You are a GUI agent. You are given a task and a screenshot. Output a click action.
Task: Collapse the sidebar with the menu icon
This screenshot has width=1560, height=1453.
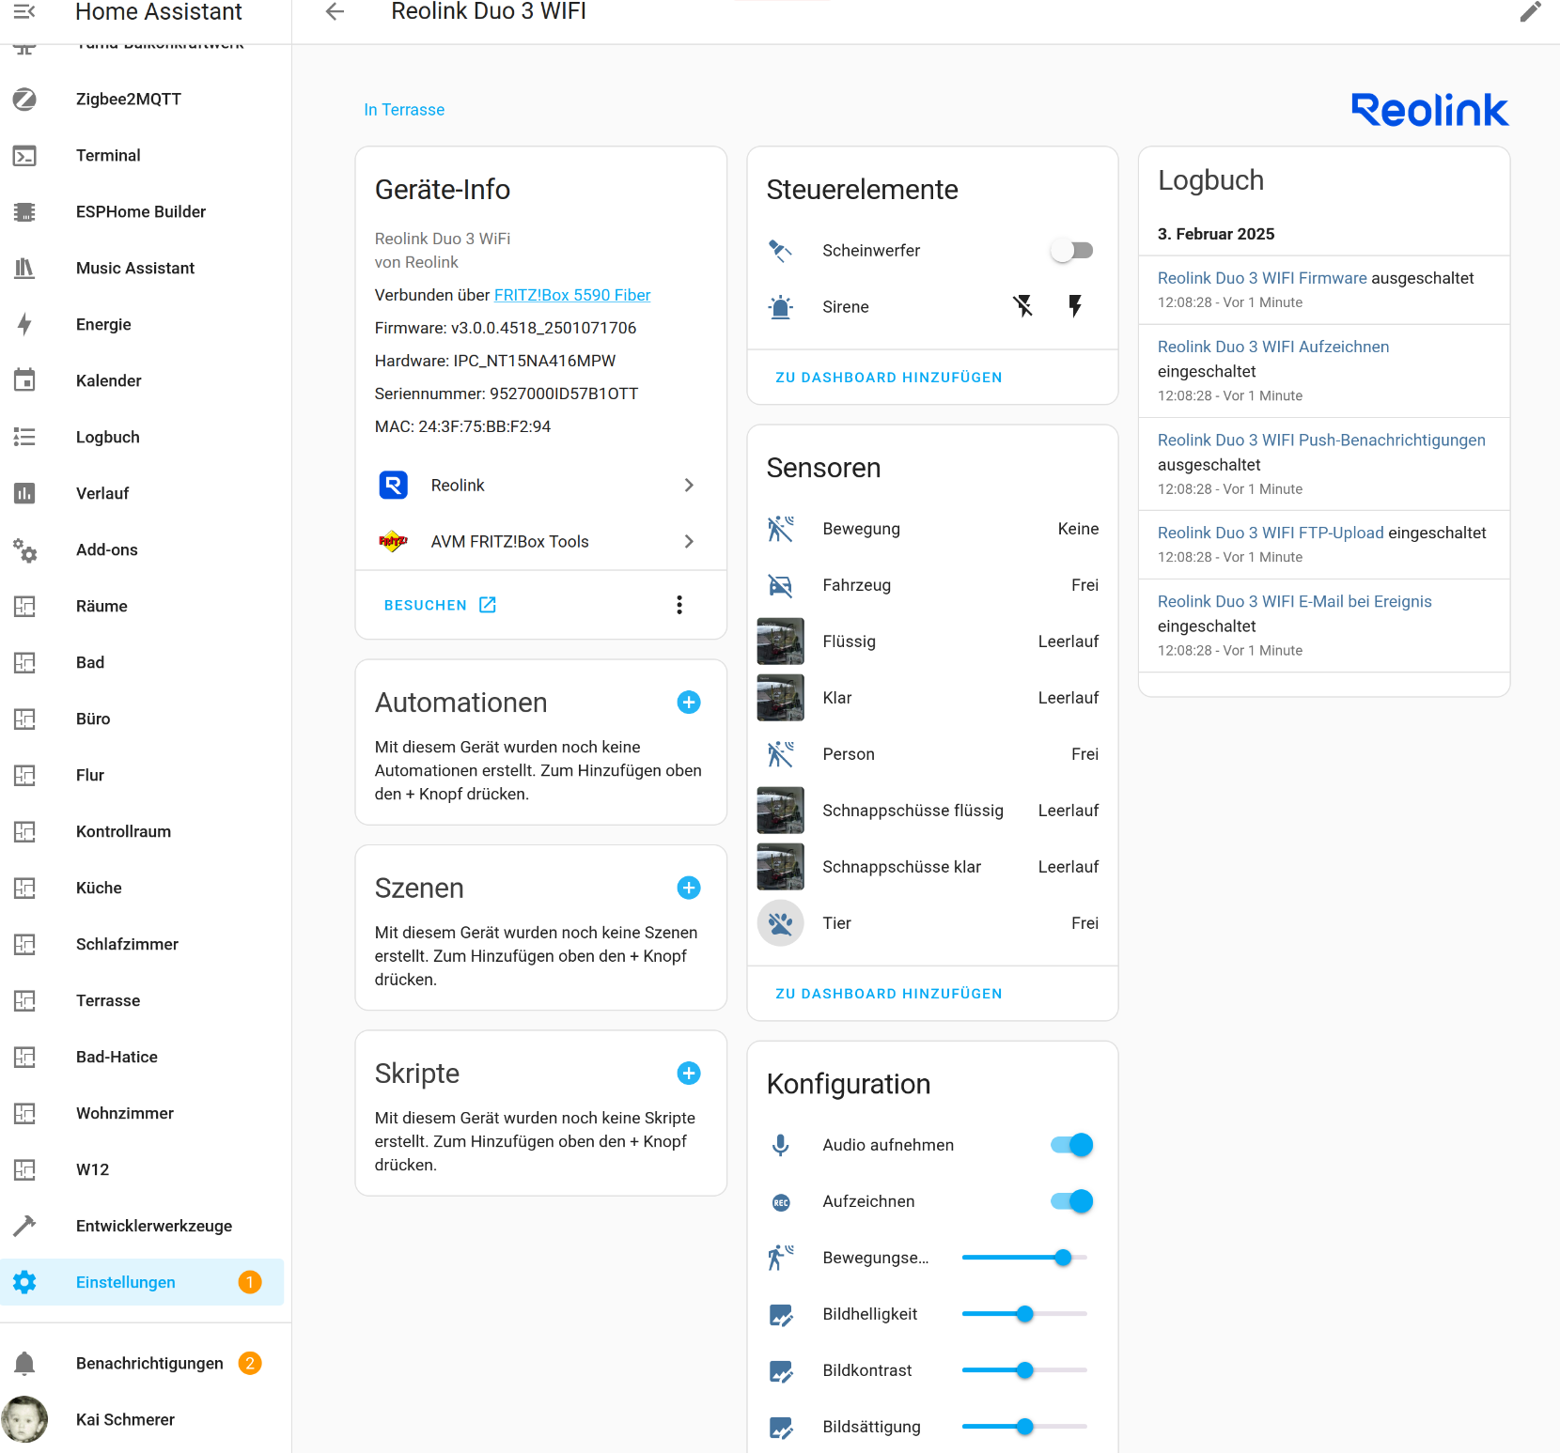(x=24, y=11)
